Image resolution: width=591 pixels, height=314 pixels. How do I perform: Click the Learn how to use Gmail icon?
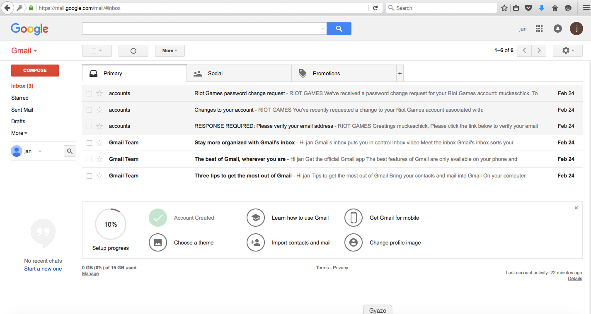pos(256,218)
